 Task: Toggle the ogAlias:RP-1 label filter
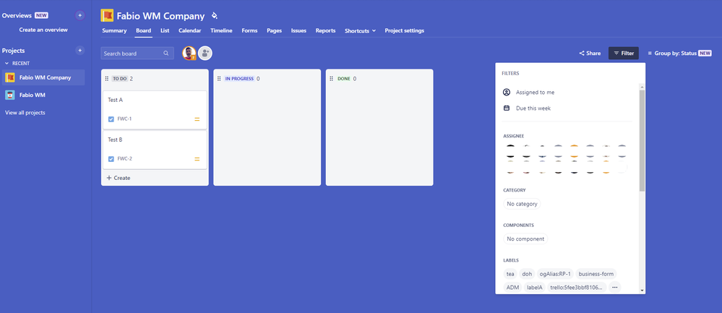555,274
